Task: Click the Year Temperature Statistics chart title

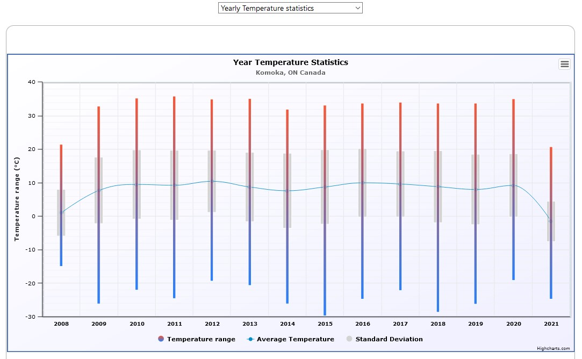Action: tap(290, 62)
